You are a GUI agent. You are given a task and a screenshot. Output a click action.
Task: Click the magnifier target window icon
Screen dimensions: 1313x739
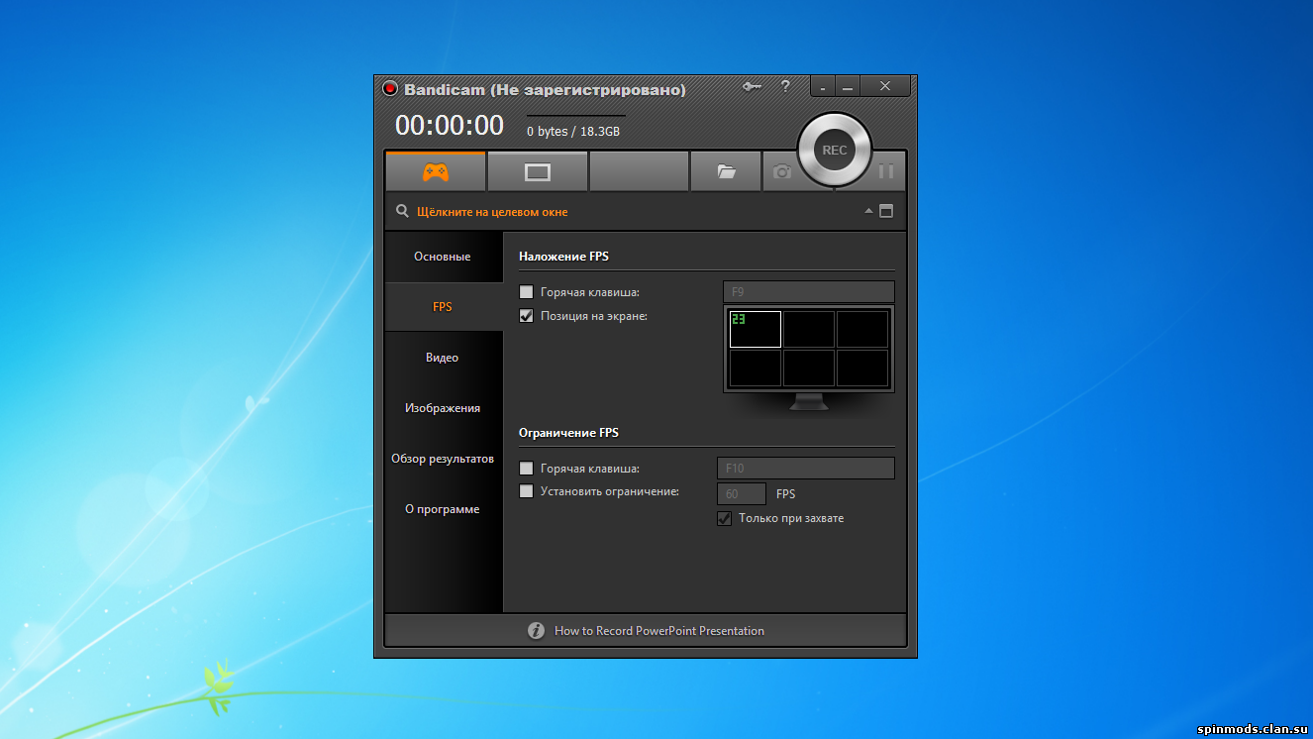tap(402, 211)
